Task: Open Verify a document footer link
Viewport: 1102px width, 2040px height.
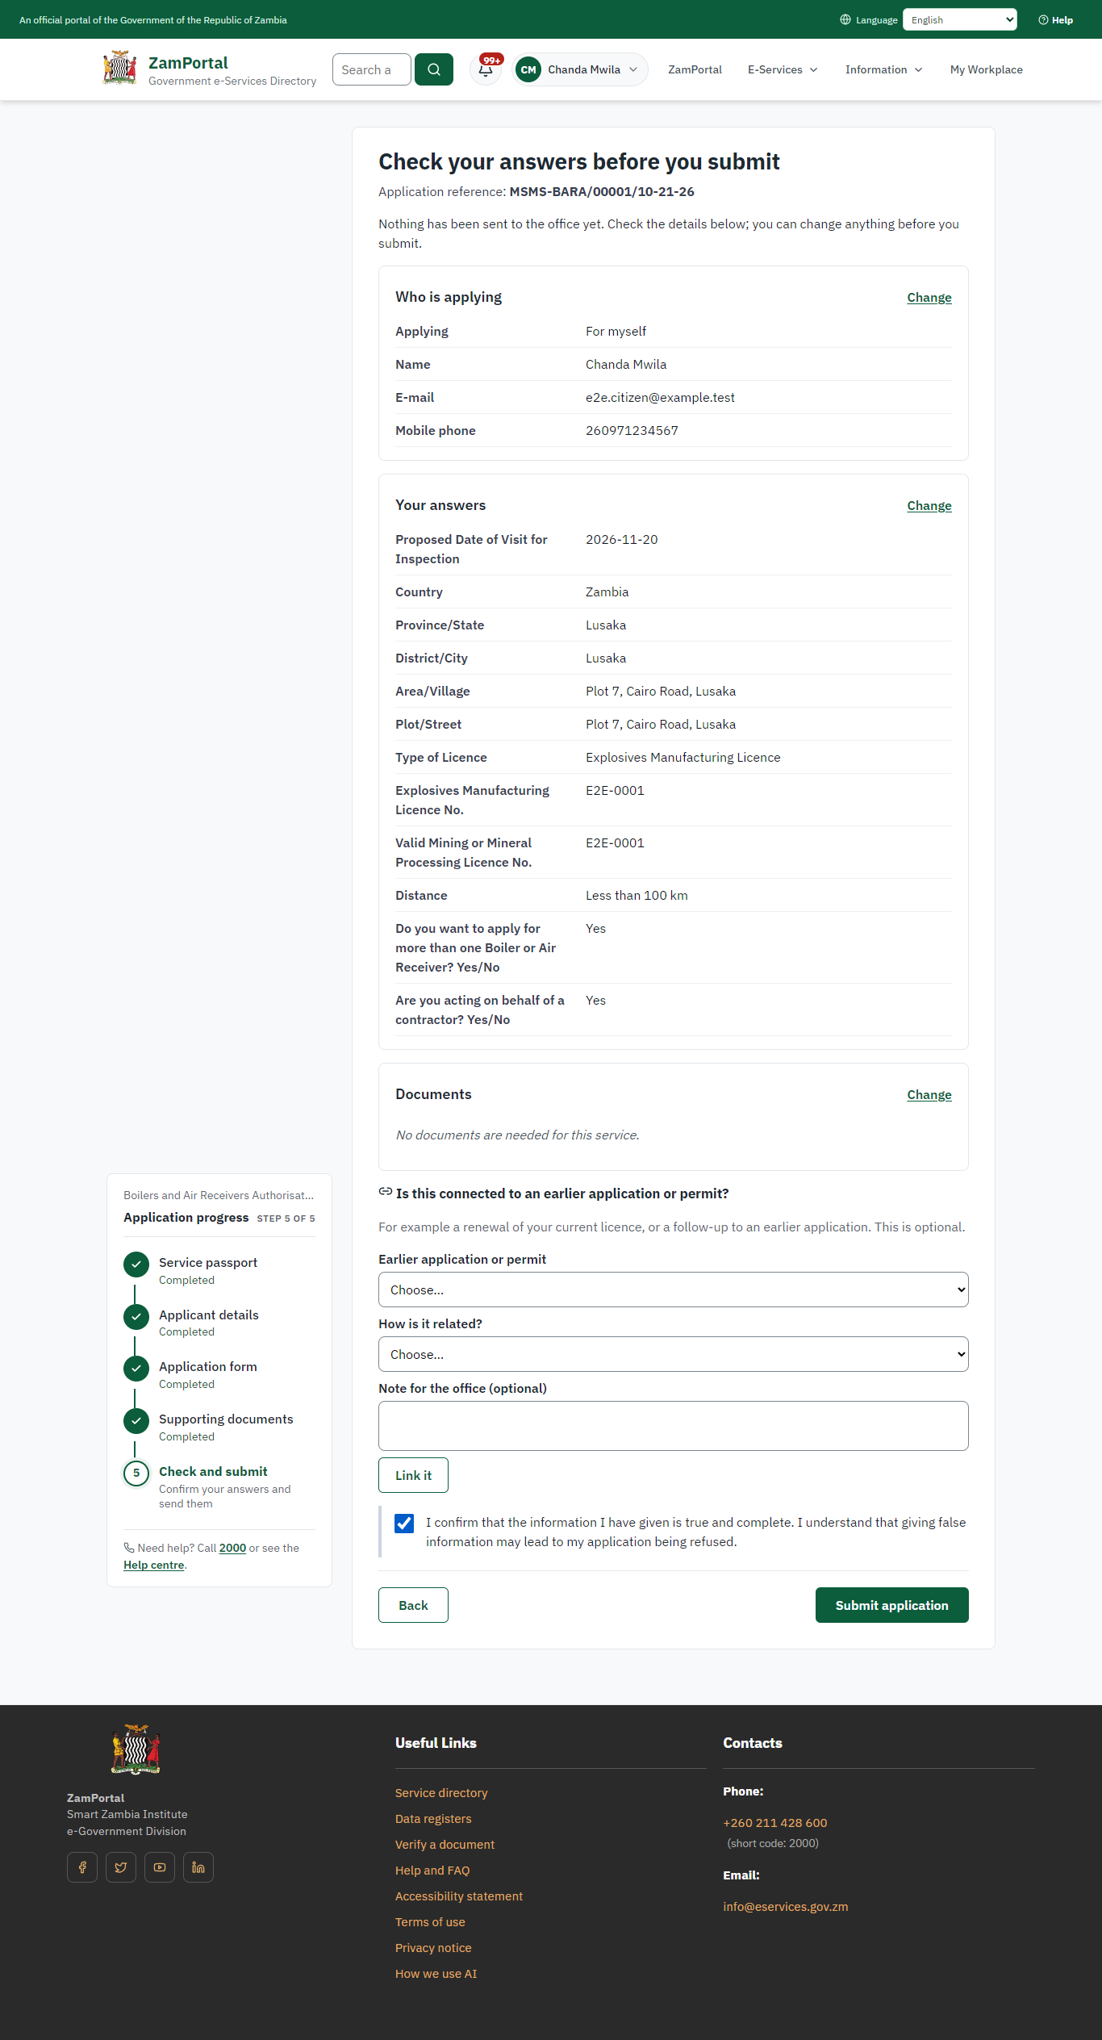Action: coord(445,1844)
